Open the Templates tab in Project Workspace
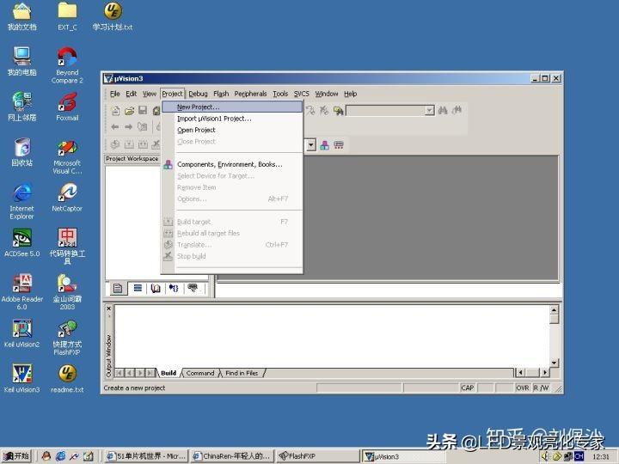This screenshot has height=464, width=619. [193, 289]
